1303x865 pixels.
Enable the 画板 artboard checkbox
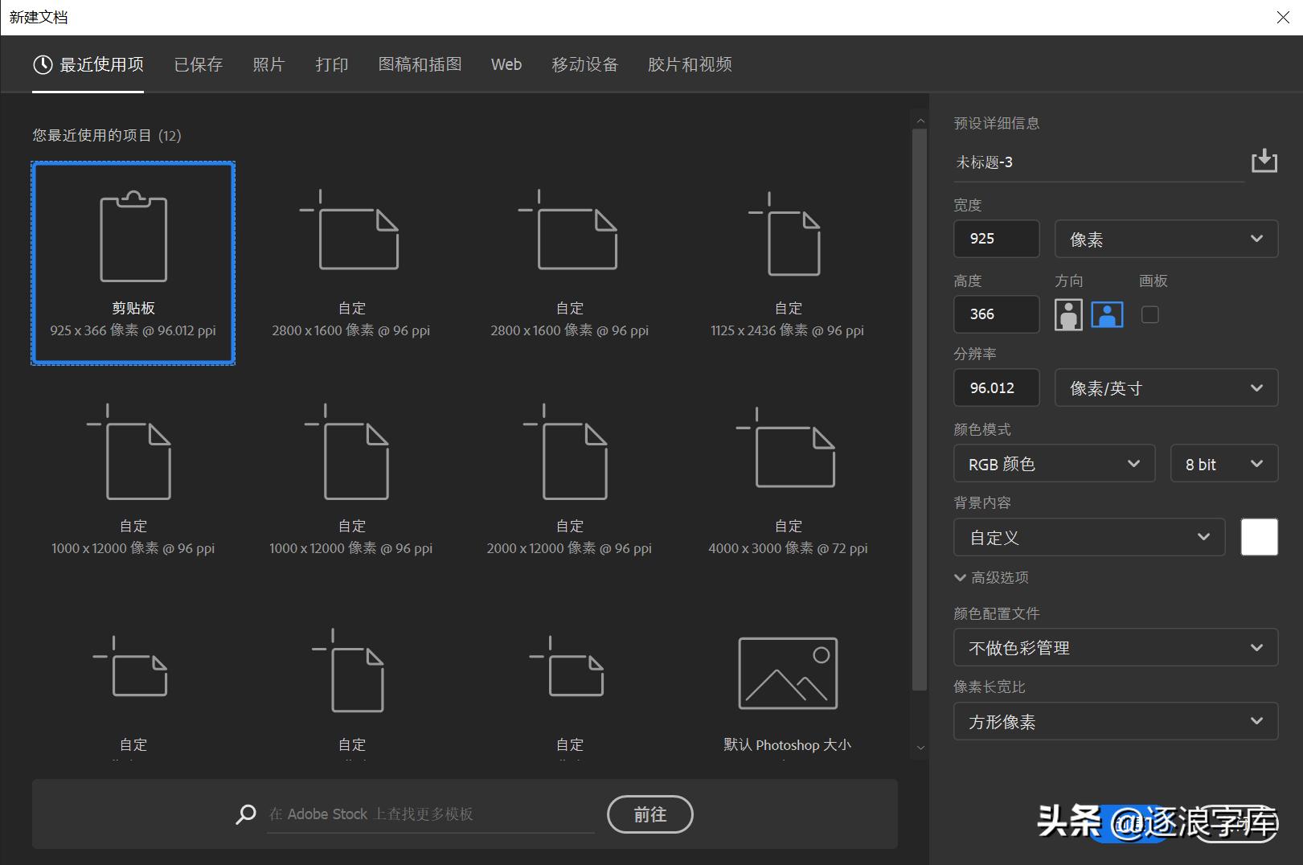(x=1149, y=314)
